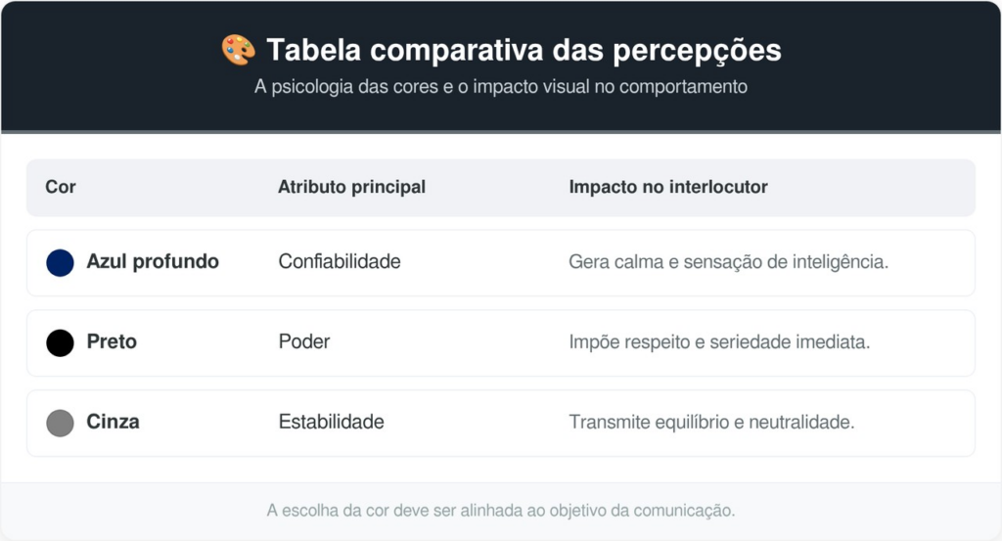This screenshot has width=1002, height=541.
Task: Click the 'Confiabilidade' attribute cell
Action: [x=340, y=262]
